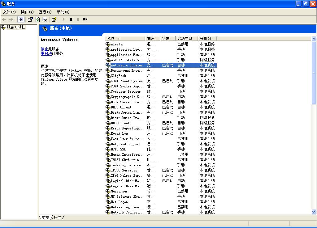The width and height of the screenshot is (317, 228).
Task: Select the COM+ System App... service row
Action: click(161, 86)
